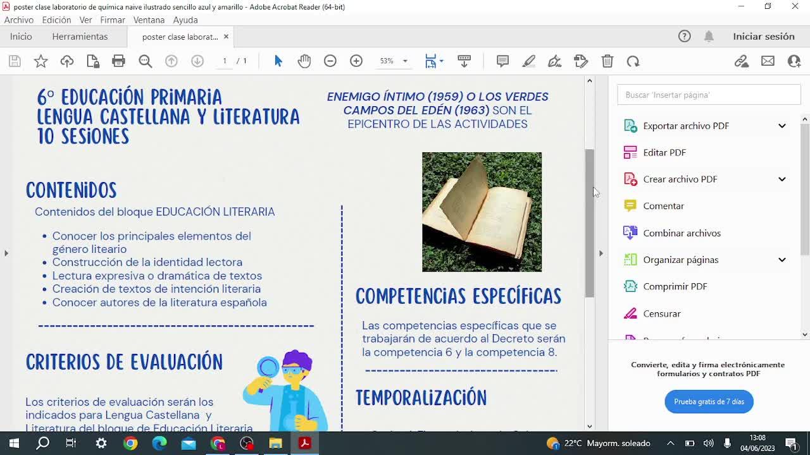Click the zoom in plus icon
Image resolution: width=810 pixels, height=455 pixels.
point(356,61)
